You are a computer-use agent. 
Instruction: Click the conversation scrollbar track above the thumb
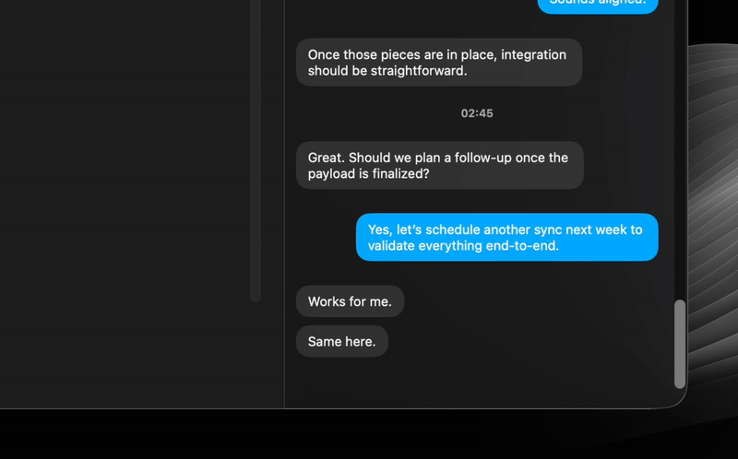tap(680, 150)
